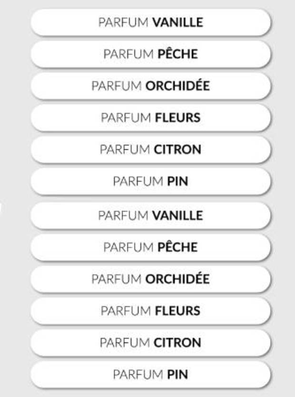Pick PARFUM FLEURS in the lower group
Viewport: 295px width, 397px height.
click(150, 311)
